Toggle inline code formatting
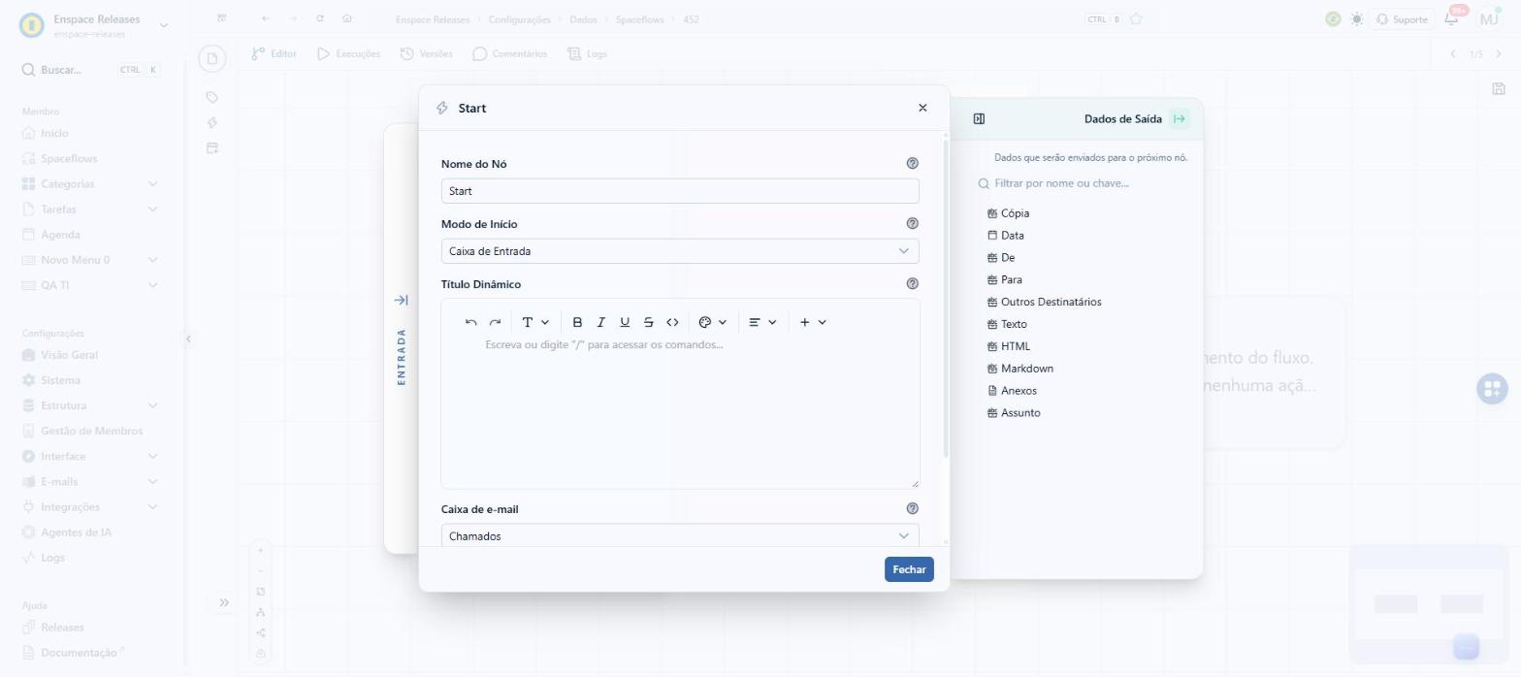The image size is (1521, 677). pos(672,322)
